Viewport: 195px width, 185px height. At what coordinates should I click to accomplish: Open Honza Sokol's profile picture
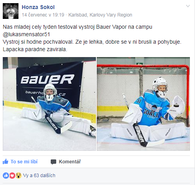click(x=11, y=11)
